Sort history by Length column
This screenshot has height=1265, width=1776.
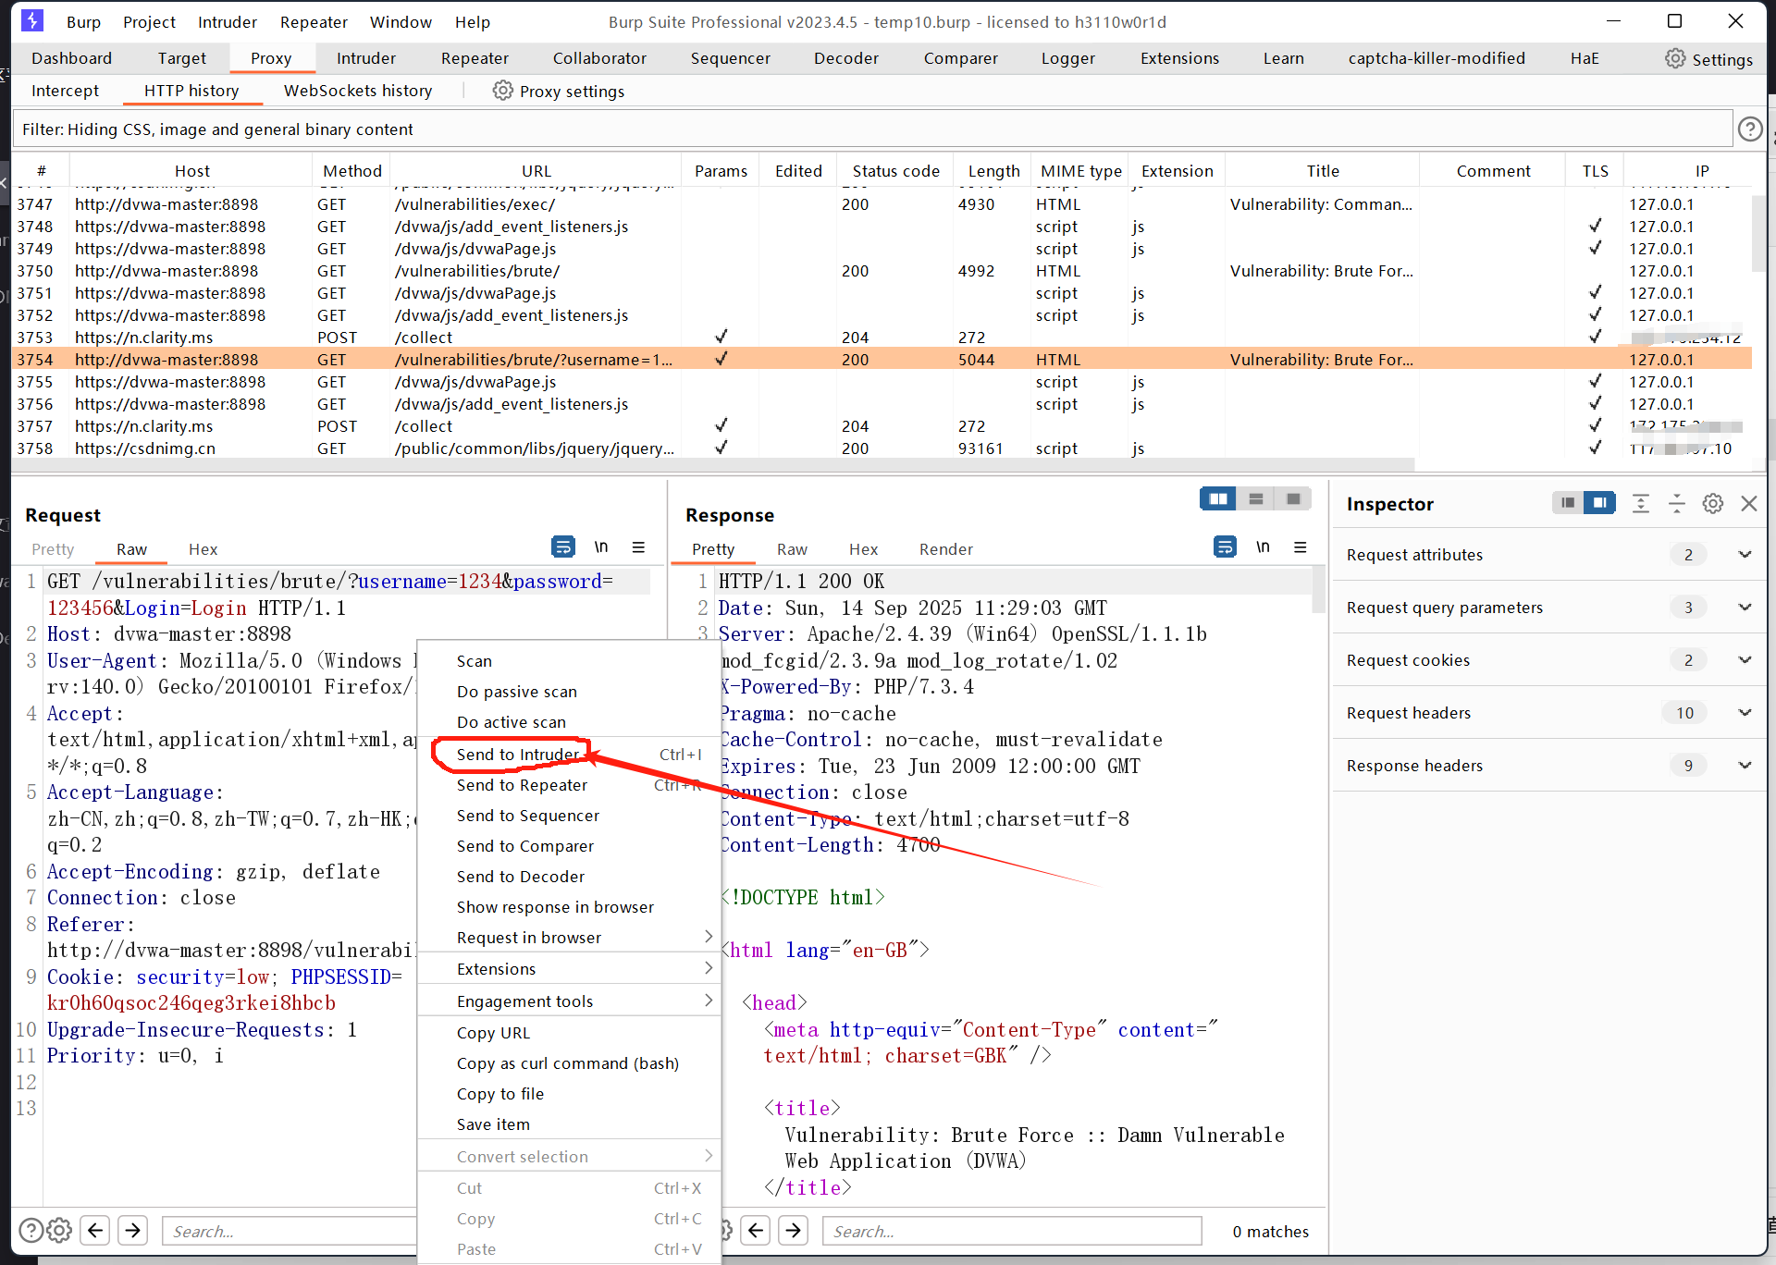point(993,170)
